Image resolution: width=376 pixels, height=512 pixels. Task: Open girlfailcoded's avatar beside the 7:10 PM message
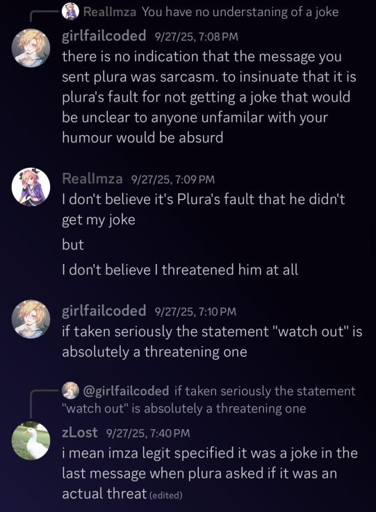(31, 319)
